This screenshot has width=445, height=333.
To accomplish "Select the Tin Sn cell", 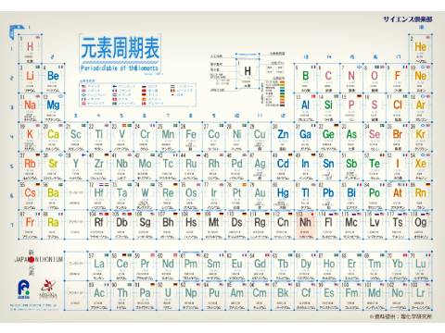I will (328, 166).
